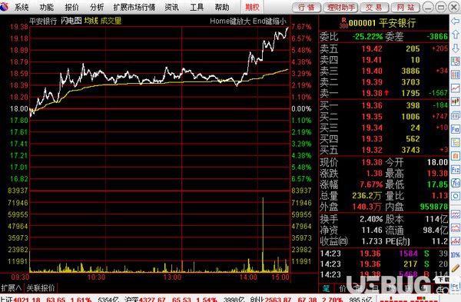
Task: Click the up arrow icon in right sidebar
Action: 456,35
